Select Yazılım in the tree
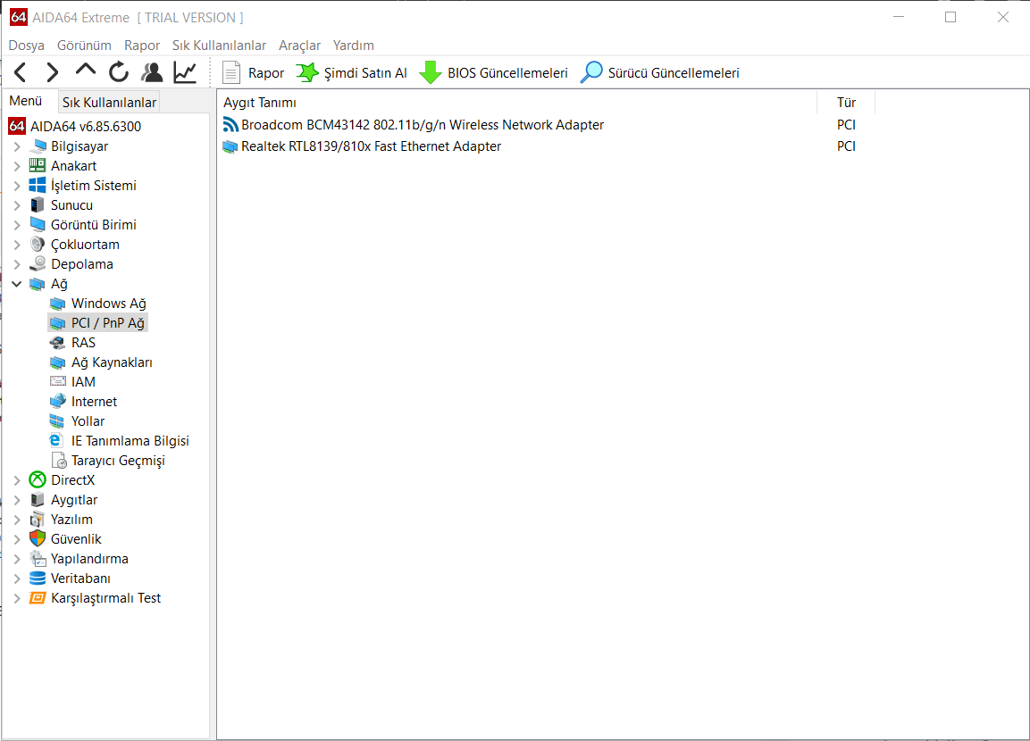Viewport: 1030px width, 741px height. coord(71,520)
